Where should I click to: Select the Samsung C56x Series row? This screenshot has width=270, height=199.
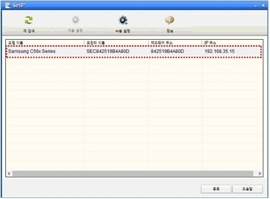coord(134,51)
